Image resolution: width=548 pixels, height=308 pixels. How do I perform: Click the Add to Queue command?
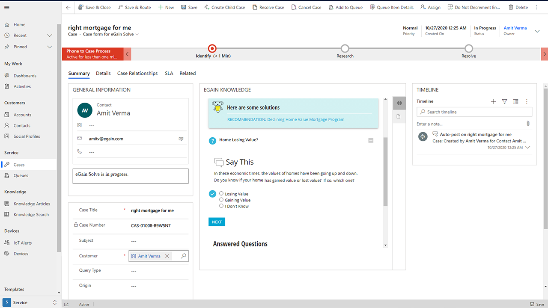pos(345,7)
